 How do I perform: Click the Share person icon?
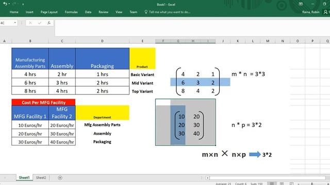325,12
